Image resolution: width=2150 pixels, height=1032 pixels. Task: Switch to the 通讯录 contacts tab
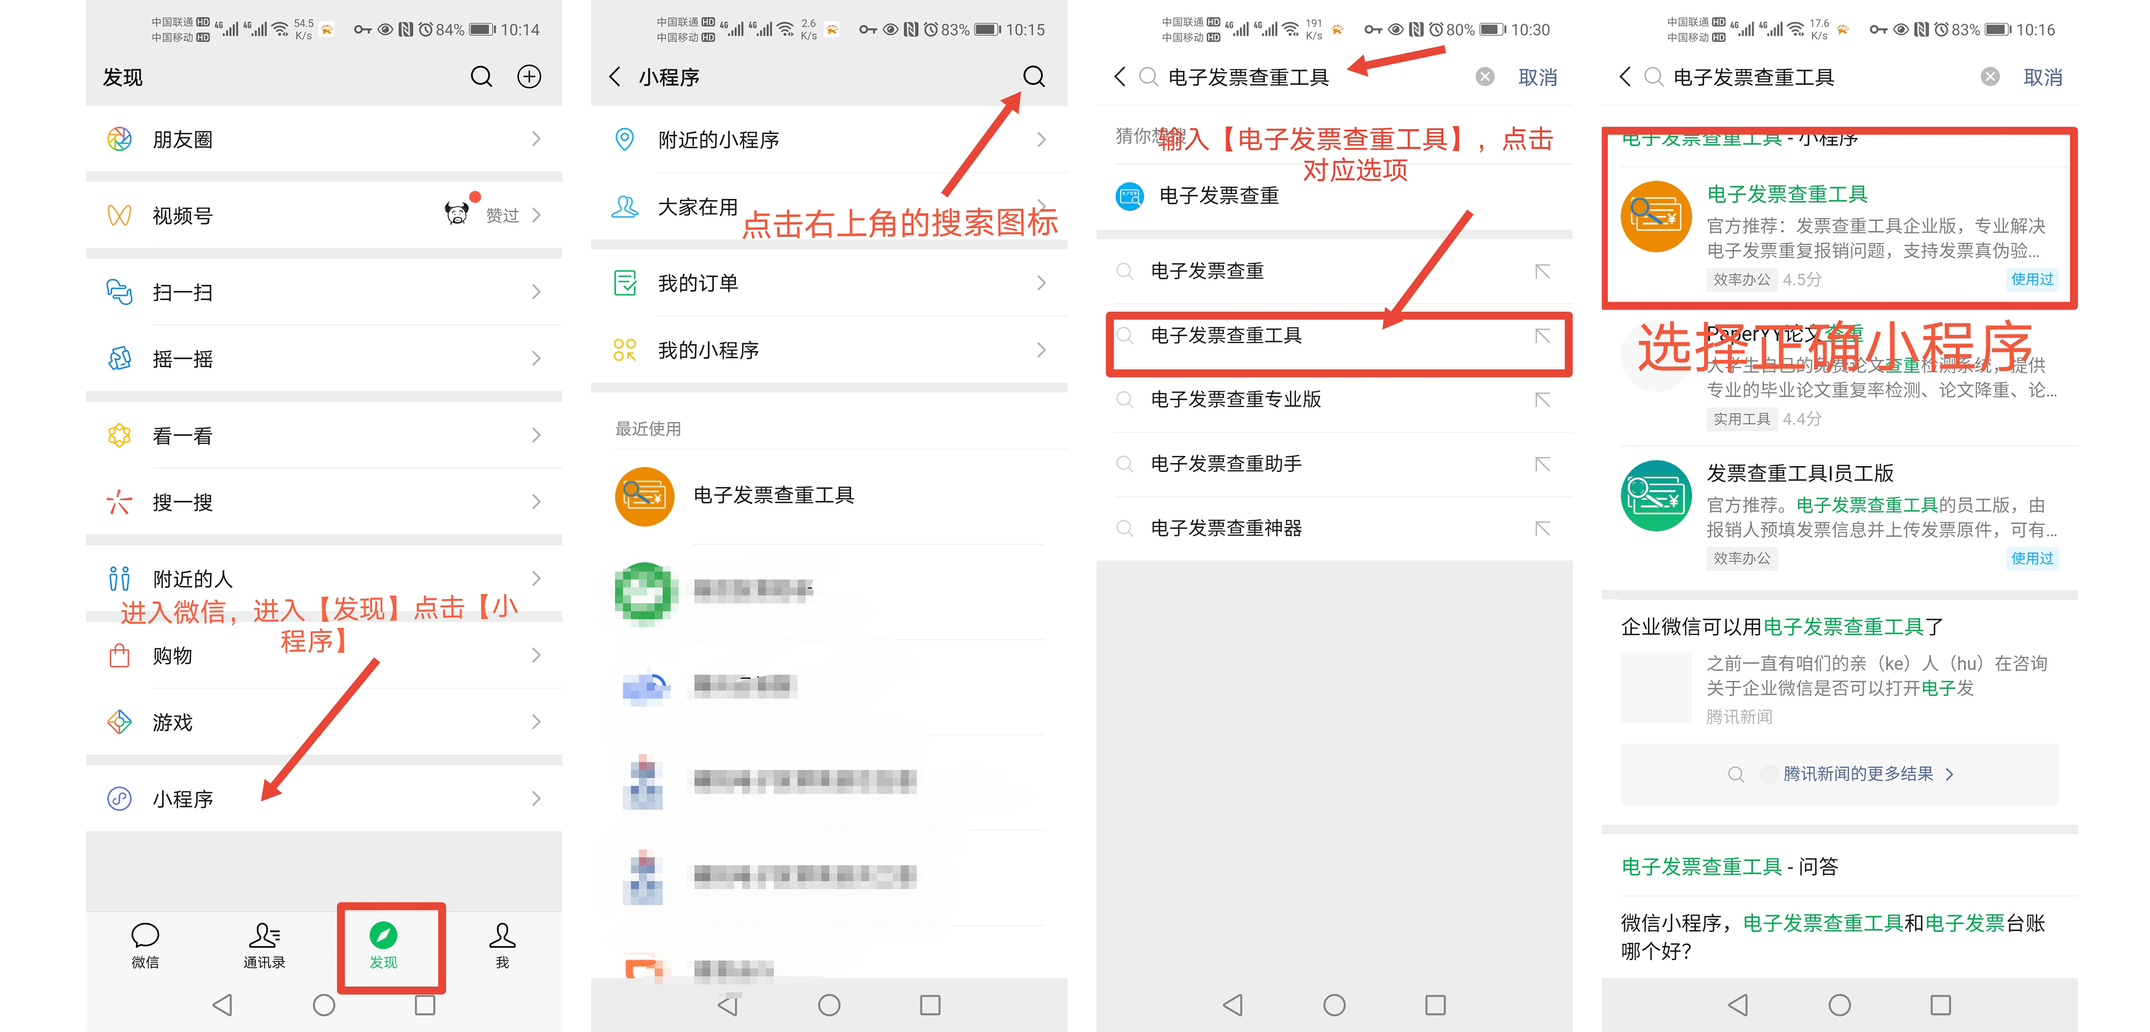tap(264, 946)
